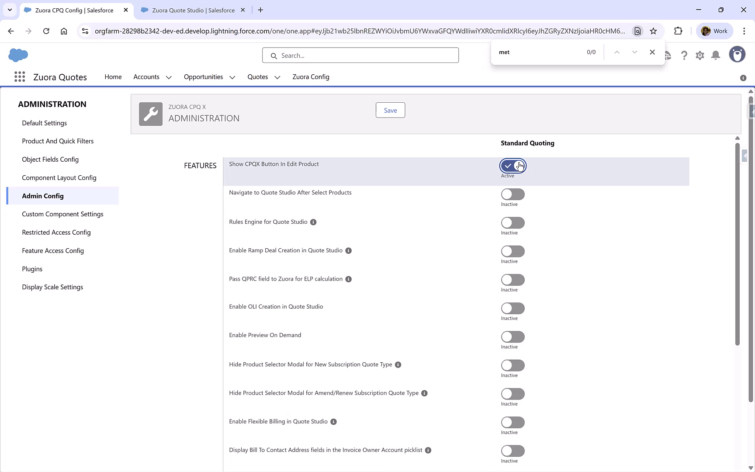Click into the global Search field
Viewport: 755px width, 472px height.
(360, 55)
